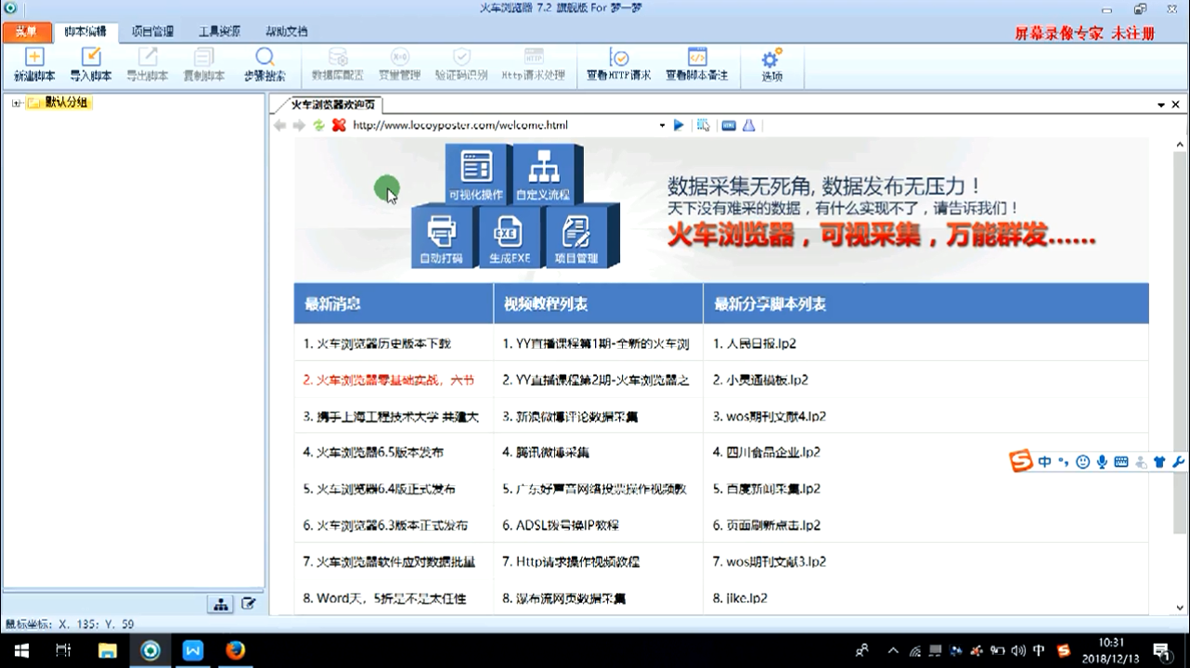Click 查看HTTP请求 view requests icon

[619, 64]
